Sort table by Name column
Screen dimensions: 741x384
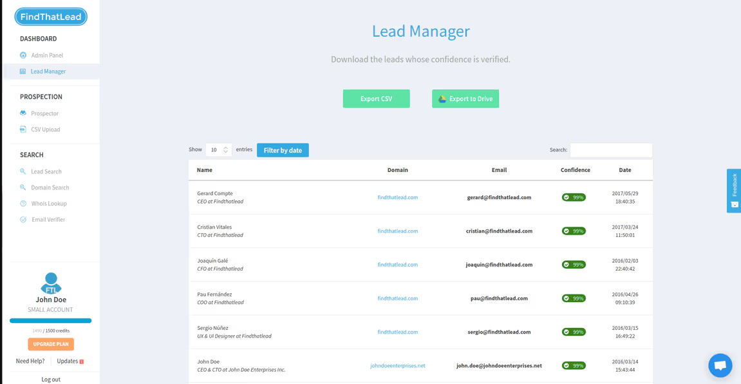coord(205,170)
